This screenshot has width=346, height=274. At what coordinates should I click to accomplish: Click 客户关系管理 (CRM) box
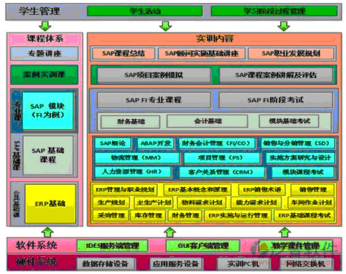click(x=222, y=172)
